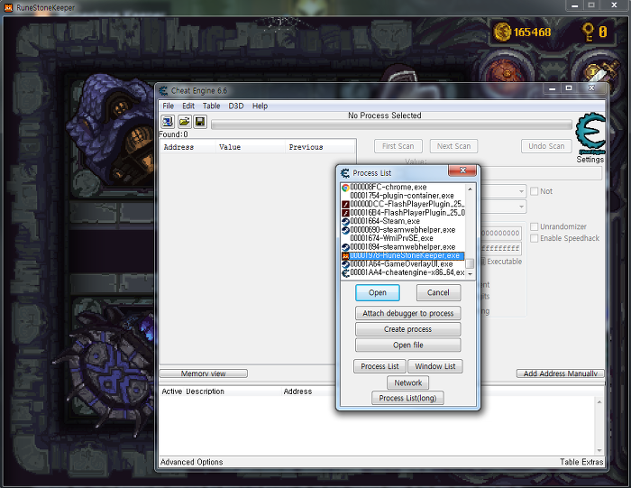Select the 00000690-steamwebhelper.exe process
631x488 pixels.
[403, 230]
